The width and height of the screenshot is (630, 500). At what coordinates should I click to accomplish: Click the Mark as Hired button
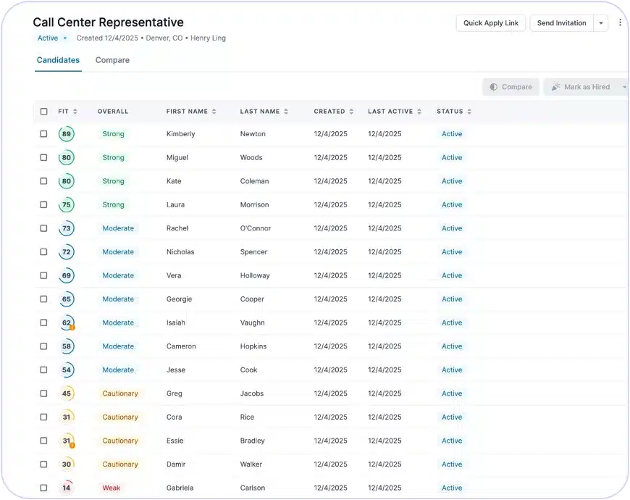pos(581,87)
